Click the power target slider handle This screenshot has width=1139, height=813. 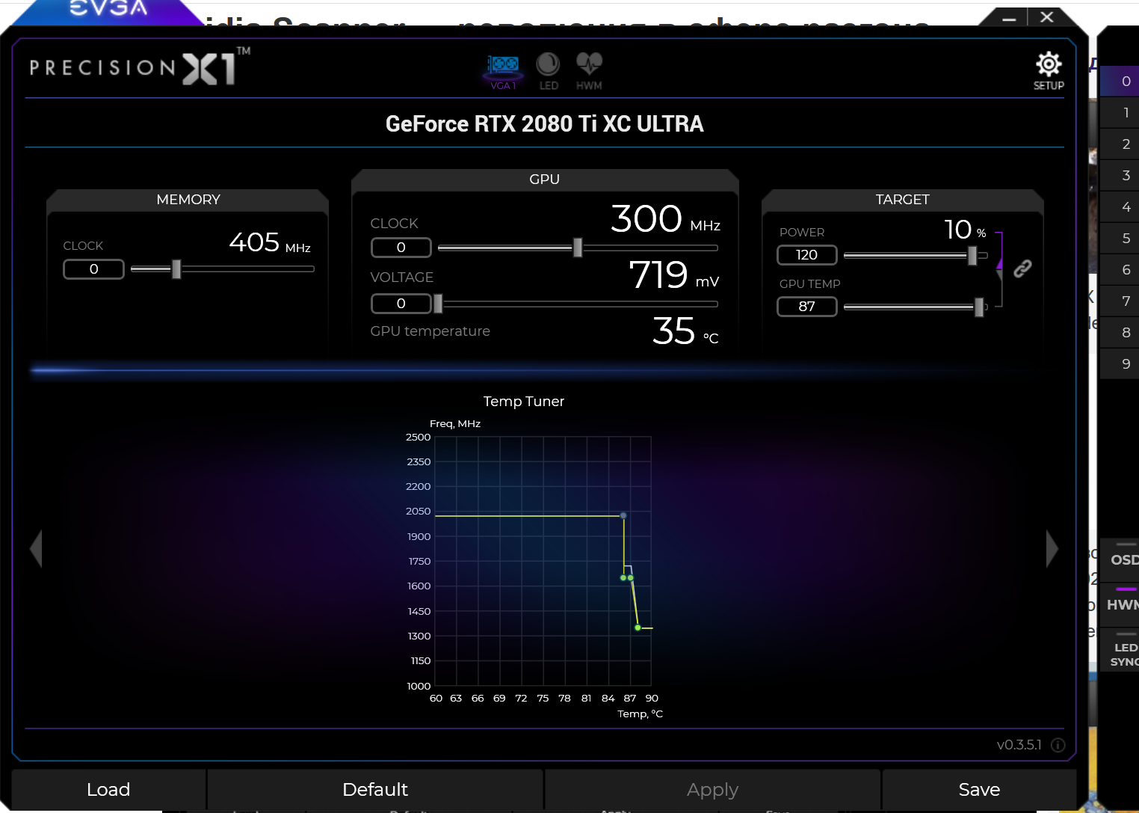pos(972,255)
